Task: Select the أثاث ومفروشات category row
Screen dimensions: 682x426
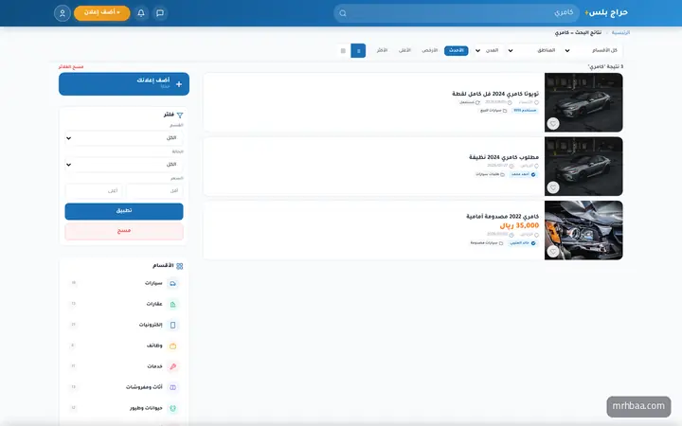Action: point(124,387)
